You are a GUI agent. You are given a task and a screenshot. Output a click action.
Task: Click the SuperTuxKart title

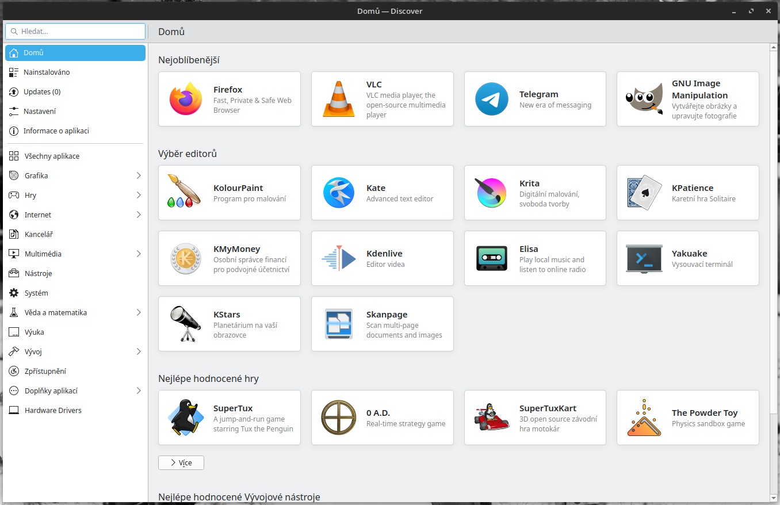(x=548, y=408)
